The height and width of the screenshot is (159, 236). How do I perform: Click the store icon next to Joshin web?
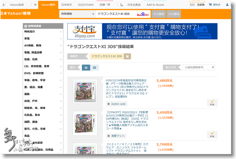[109, 104]
